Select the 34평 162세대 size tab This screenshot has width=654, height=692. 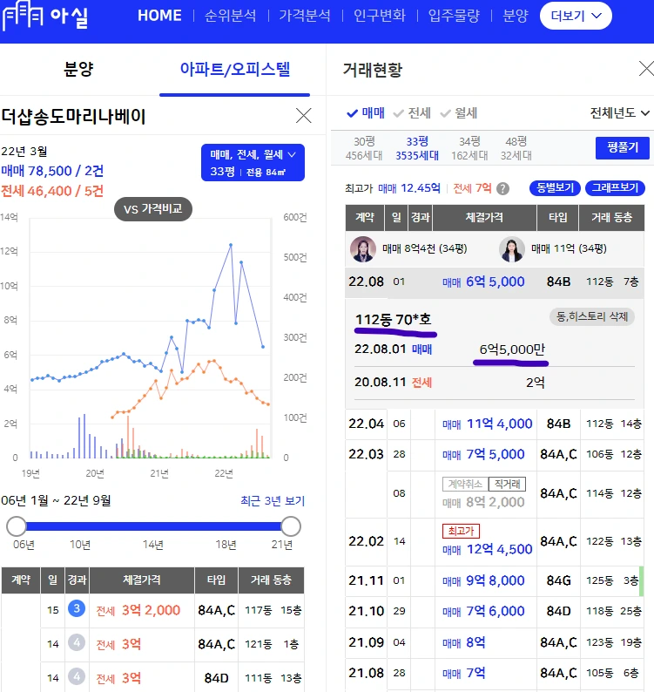tap(469, 148)
